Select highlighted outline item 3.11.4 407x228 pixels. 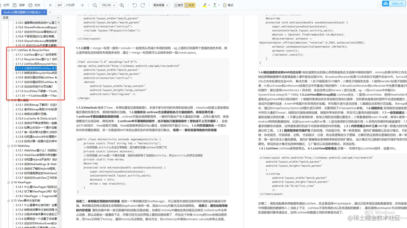36,68
